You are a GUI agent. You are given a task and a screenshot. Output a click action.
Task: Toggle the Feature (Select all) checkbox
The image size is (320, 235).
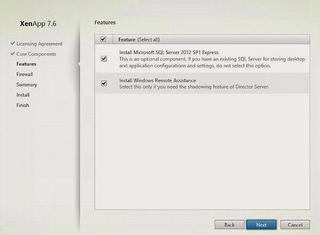click(x=103, y=39)
